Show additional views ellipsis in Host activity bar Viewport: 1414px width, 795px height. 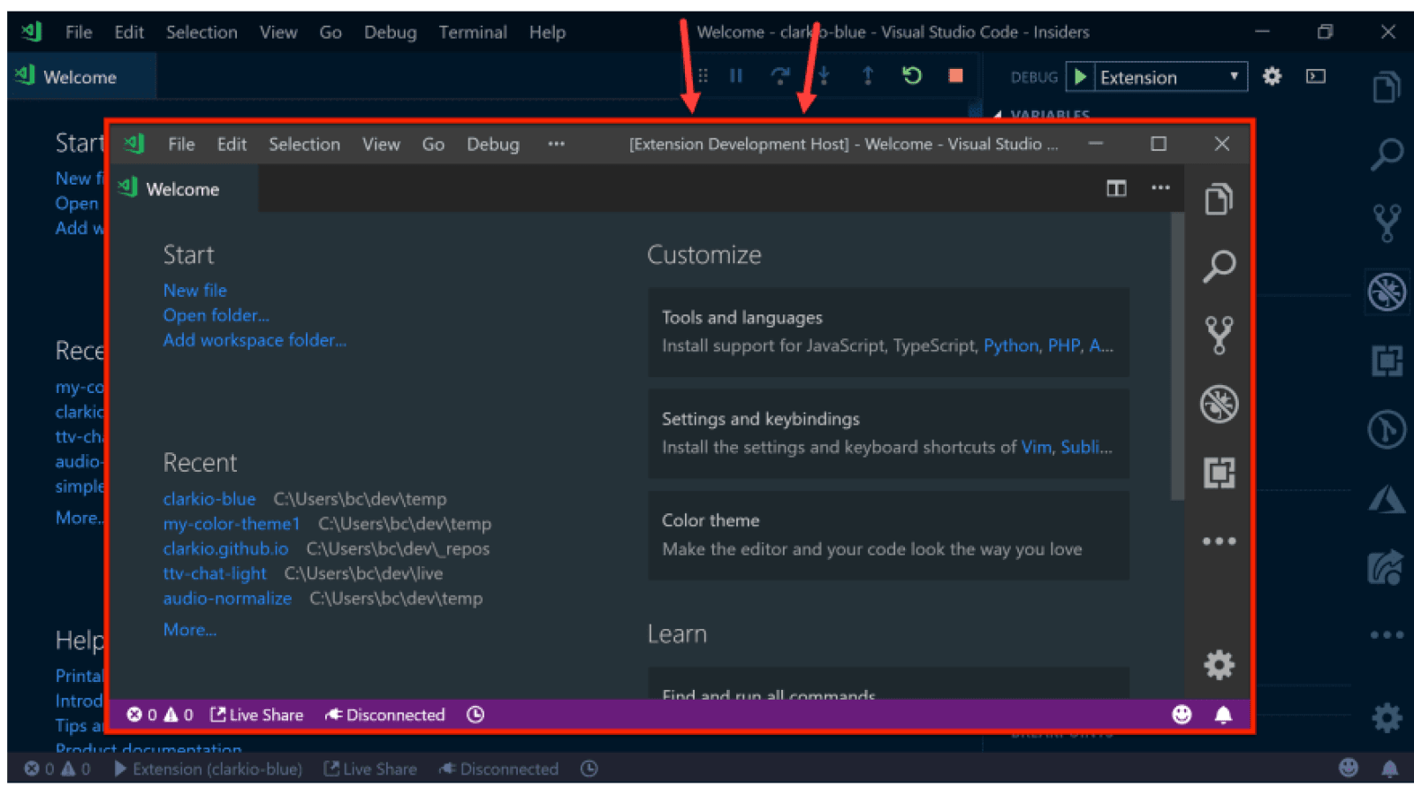[1219, 541]
